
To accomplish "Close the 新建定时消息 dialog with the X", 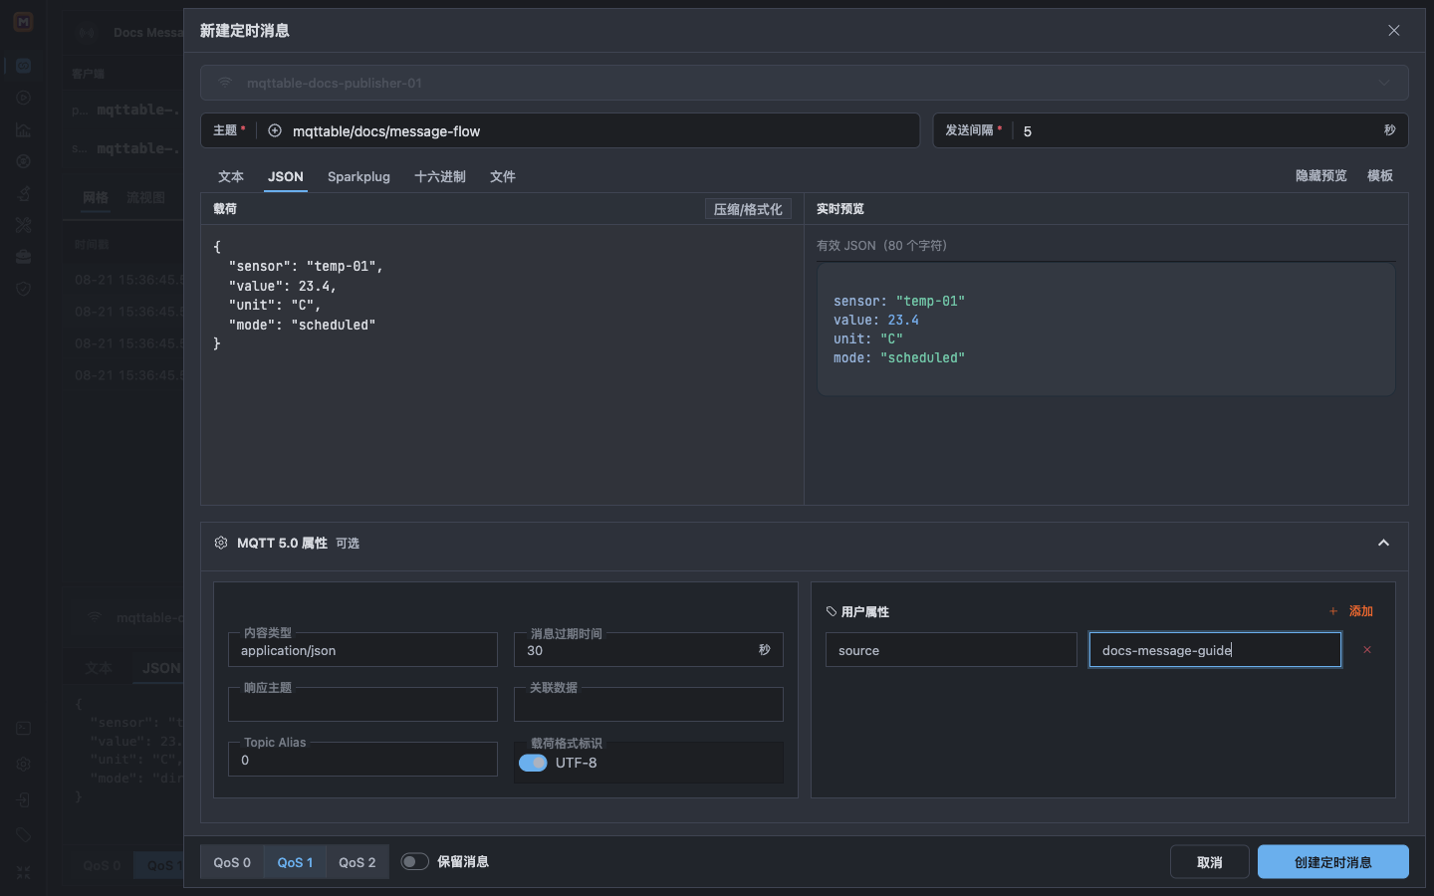I will coord(1393,31).
